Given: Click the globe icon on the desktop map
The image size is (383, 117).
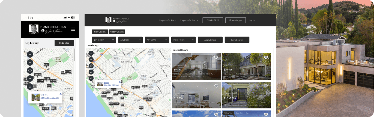Looking at the screenshot, I should 91,66.
